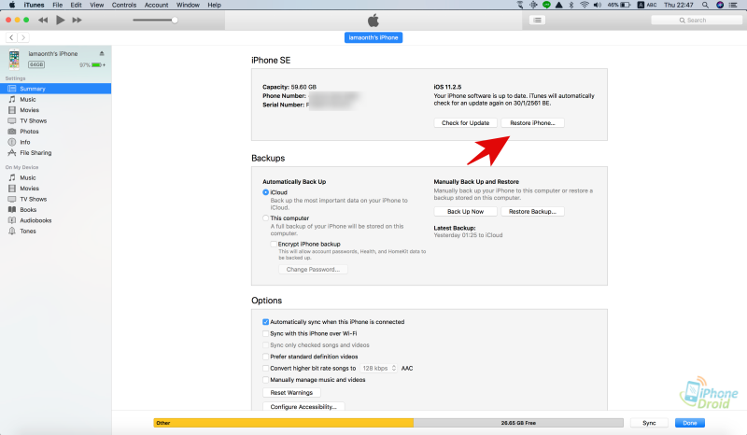This screenshot has height=435, width=747.
Task: Enable Sync with this iPhone over Wi-Fi
Action: (265, 333)
